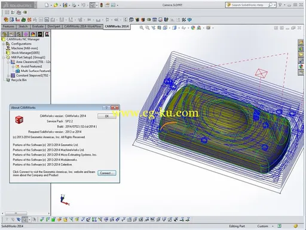This screenshot has height=230, width=306.
Task: Click the red CAMWorks logo in About dialog
Action: 19,120
